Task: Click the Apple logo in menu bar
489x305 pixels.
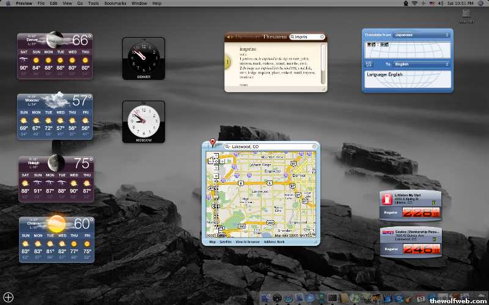Action: coord(8,4)
